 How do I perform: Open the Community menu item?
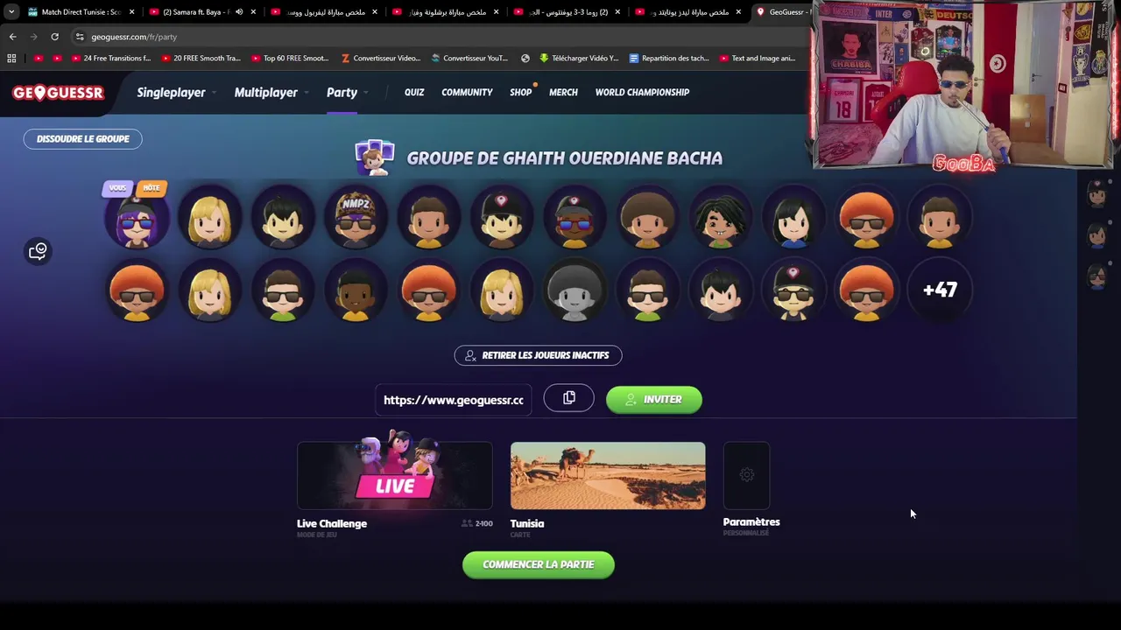467,92
